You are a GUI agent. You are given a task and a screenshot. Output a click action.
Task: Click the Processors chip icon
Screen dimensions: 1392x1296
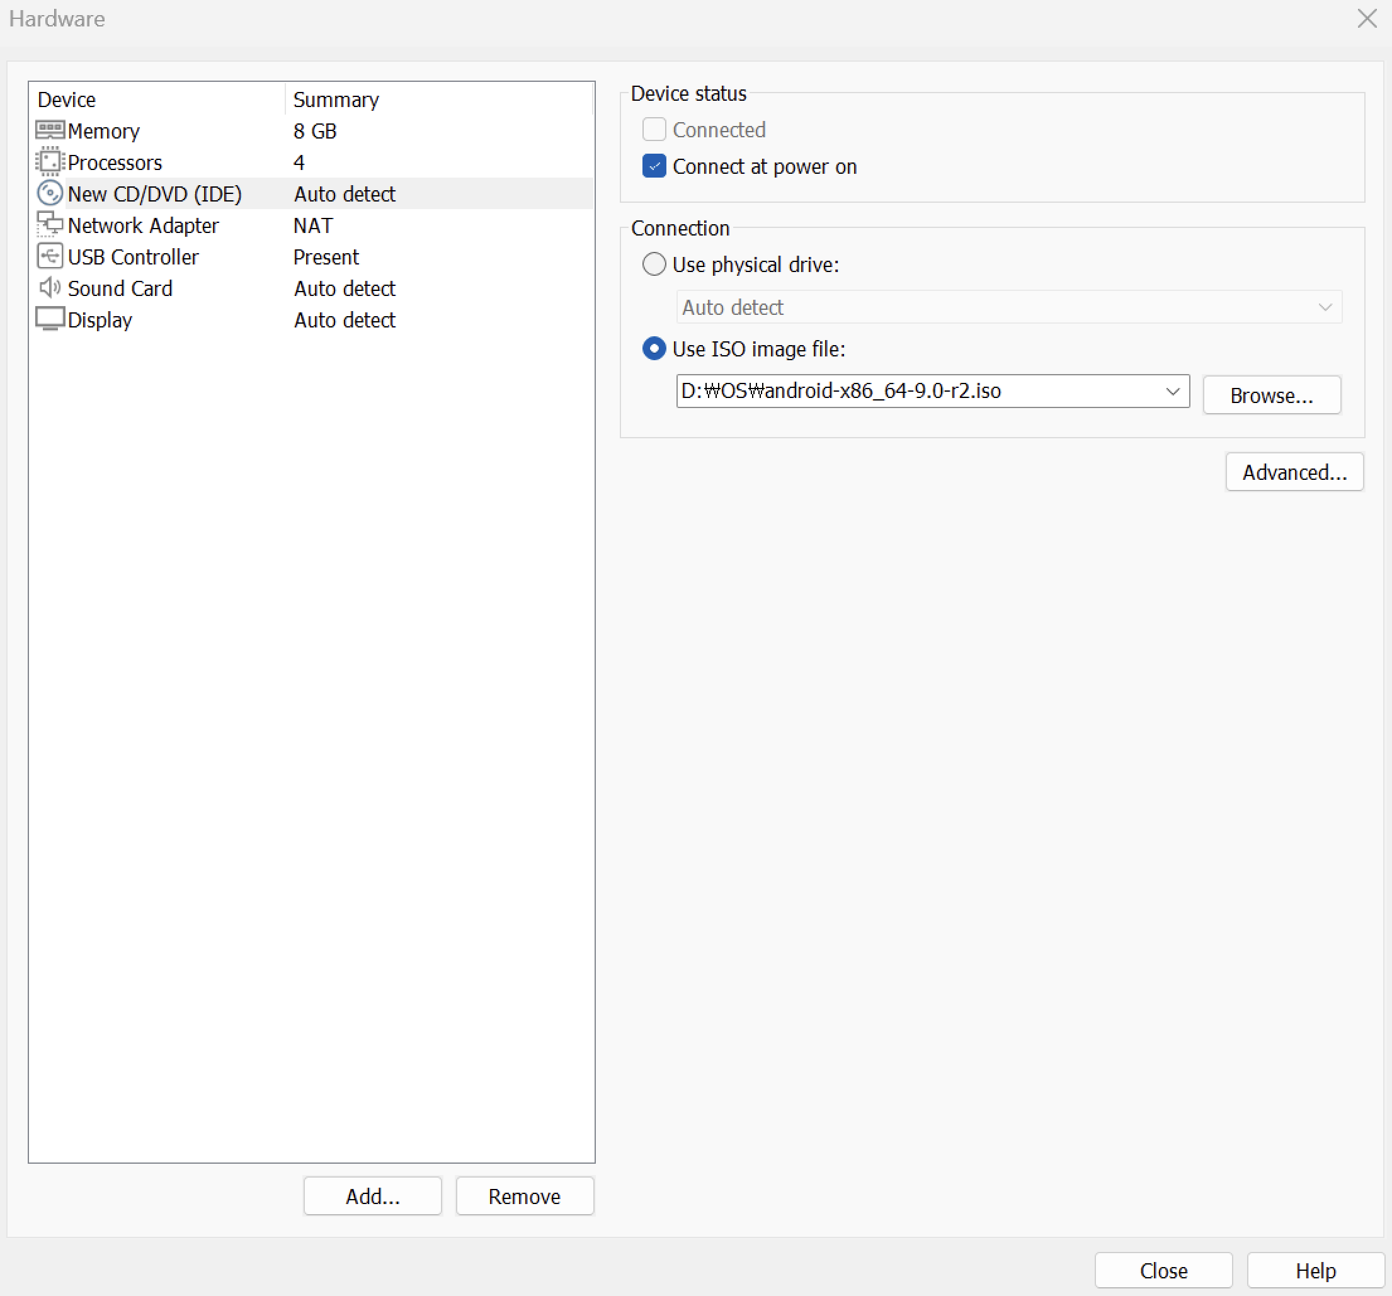pyautogui.click(x=50, y=162)
